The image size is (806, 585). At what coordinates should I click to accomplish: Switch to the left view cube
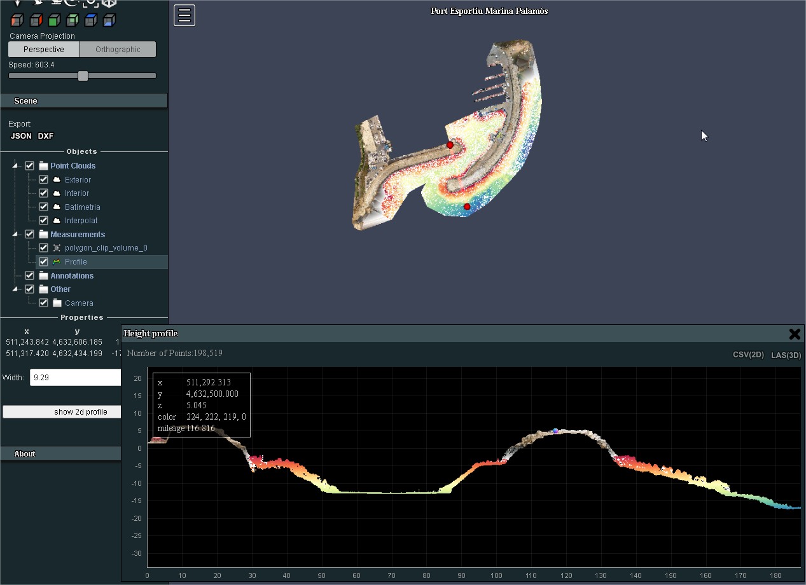(17, 20)
